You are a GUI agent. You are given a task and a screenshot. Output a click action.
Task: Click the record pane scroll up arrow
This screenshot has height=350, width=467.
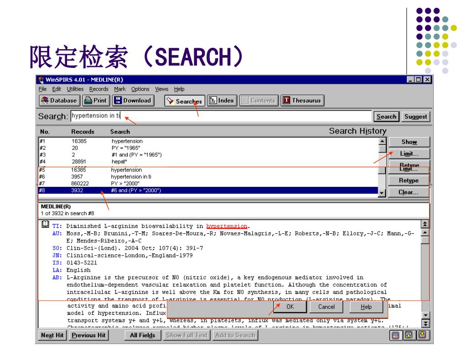pyautogui.click(x=425, y=232)
